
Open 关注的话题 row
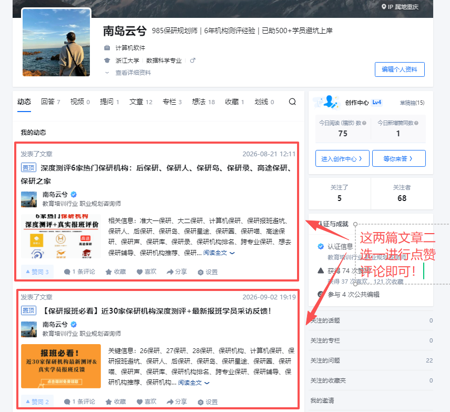(371, 320)
